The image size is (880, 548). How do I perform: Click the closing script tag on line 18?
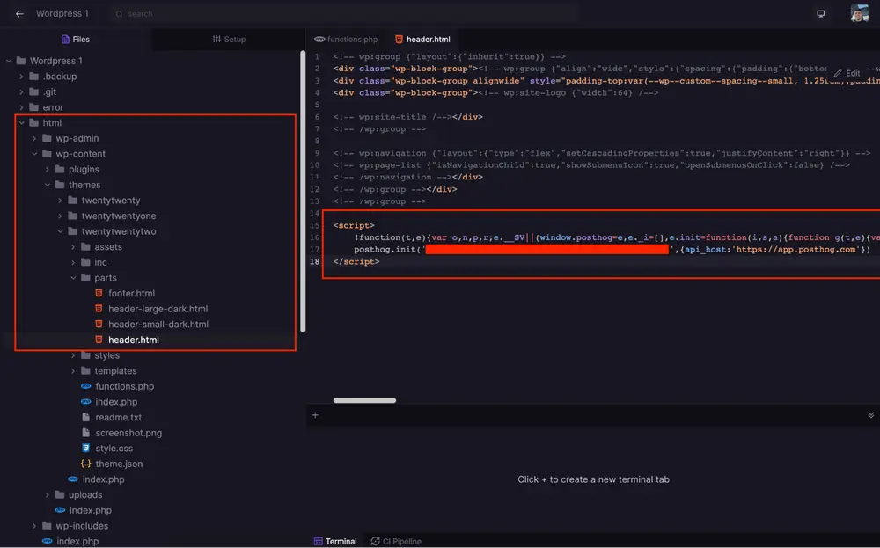356,261
